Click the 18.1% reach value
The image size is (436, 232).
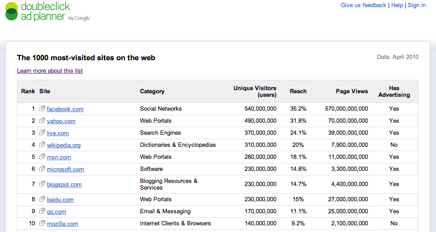[298, 157]
